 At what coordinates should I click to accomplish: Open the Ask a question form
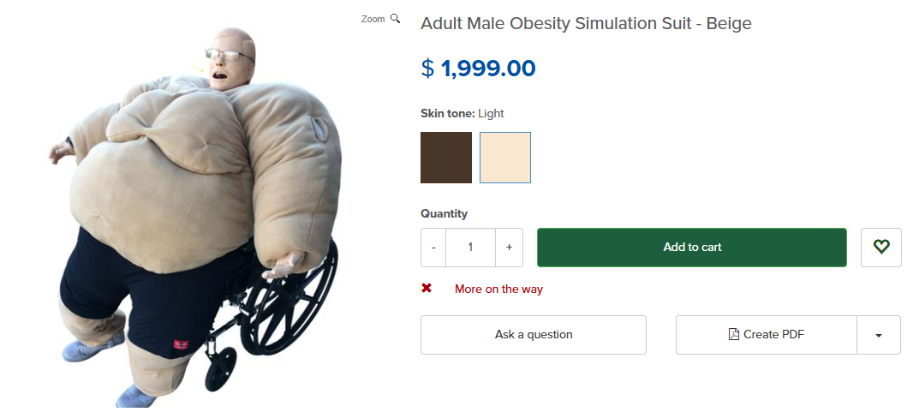click(x=534, y=335)
